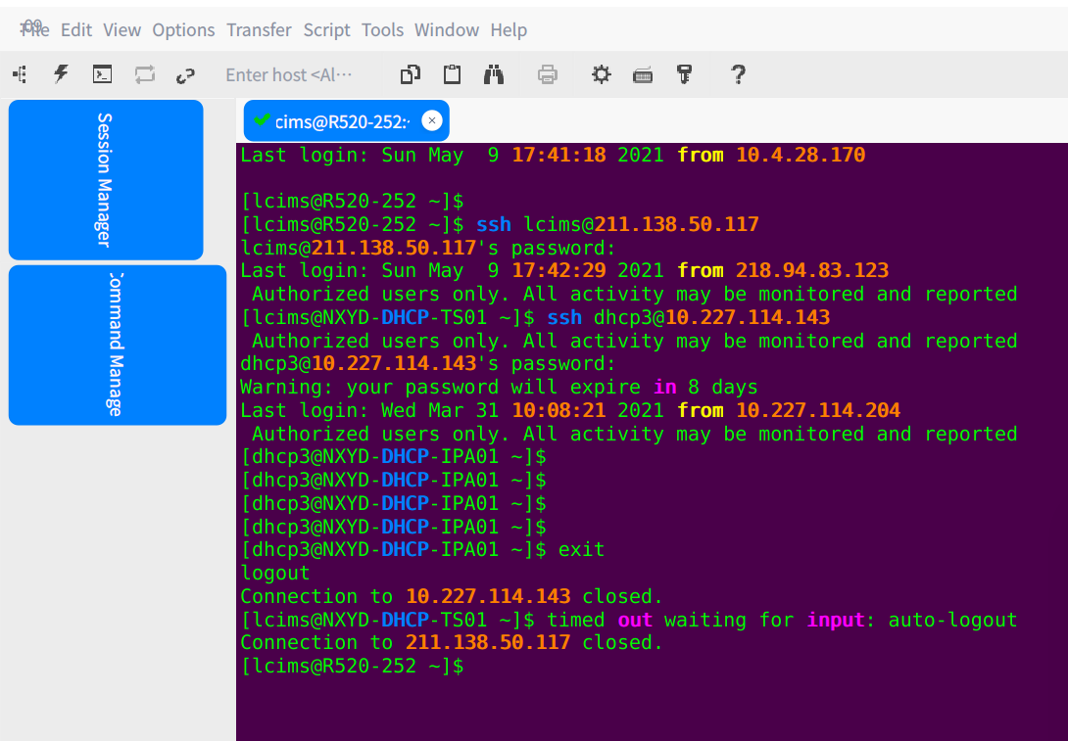Click the Copy icon in toolbar
The image size is (1068, 741).
(x=411, y=74)
